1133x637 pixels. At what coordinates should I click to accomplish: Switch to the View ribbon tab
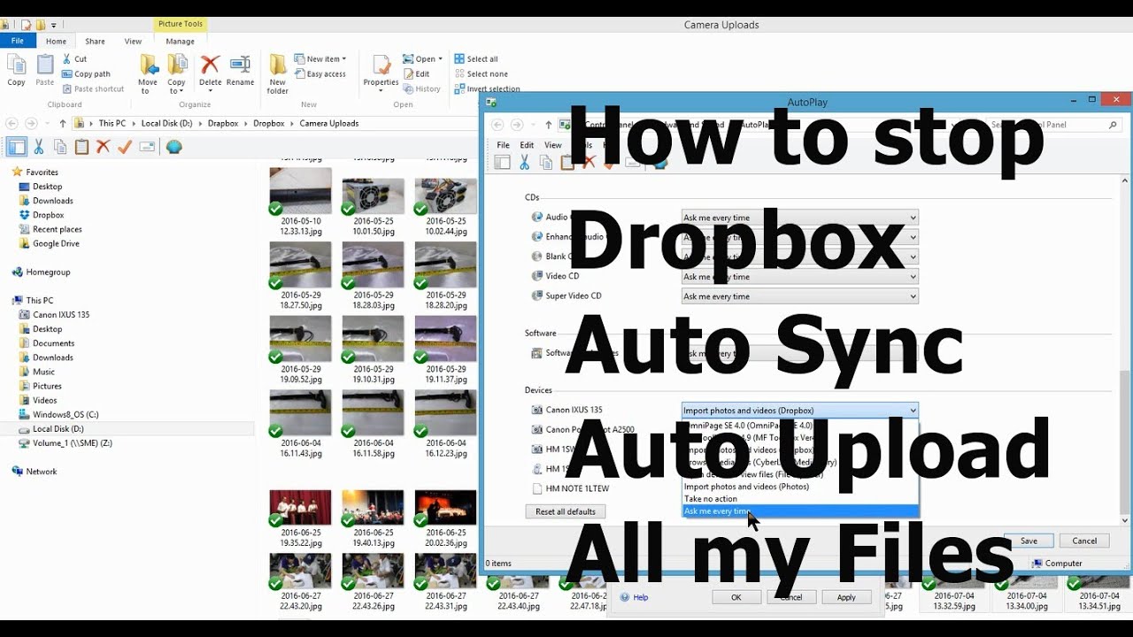tap(133, 41)
